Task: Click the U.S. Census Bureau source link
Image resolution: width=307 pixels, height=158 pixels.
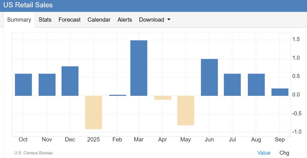Action: tap(33, 153)
